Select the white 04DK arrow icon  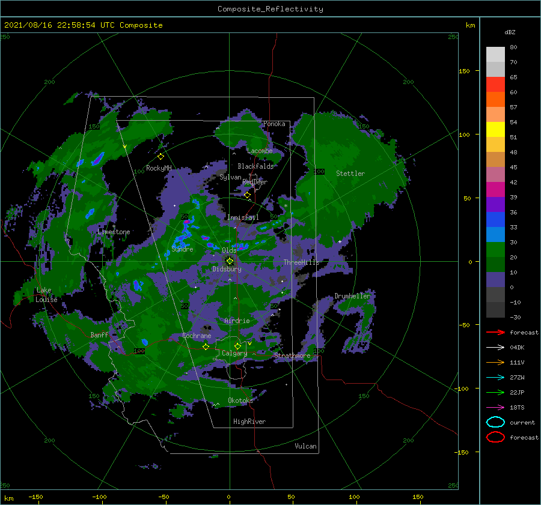495,347
